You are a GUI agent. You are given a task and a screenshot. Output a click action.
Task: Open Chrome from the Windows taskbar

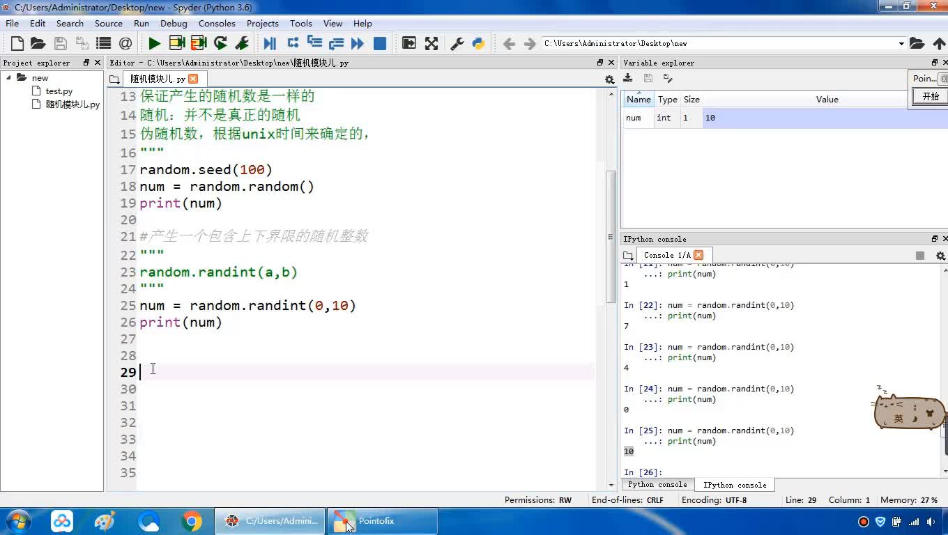[192, 521]
